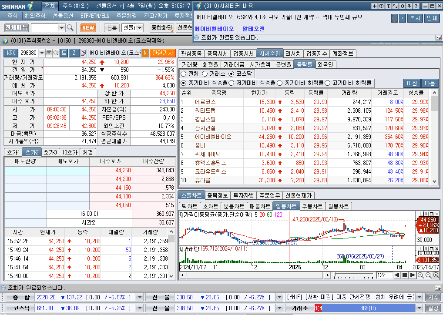Click the chart scroll-left triangle button

397,275
